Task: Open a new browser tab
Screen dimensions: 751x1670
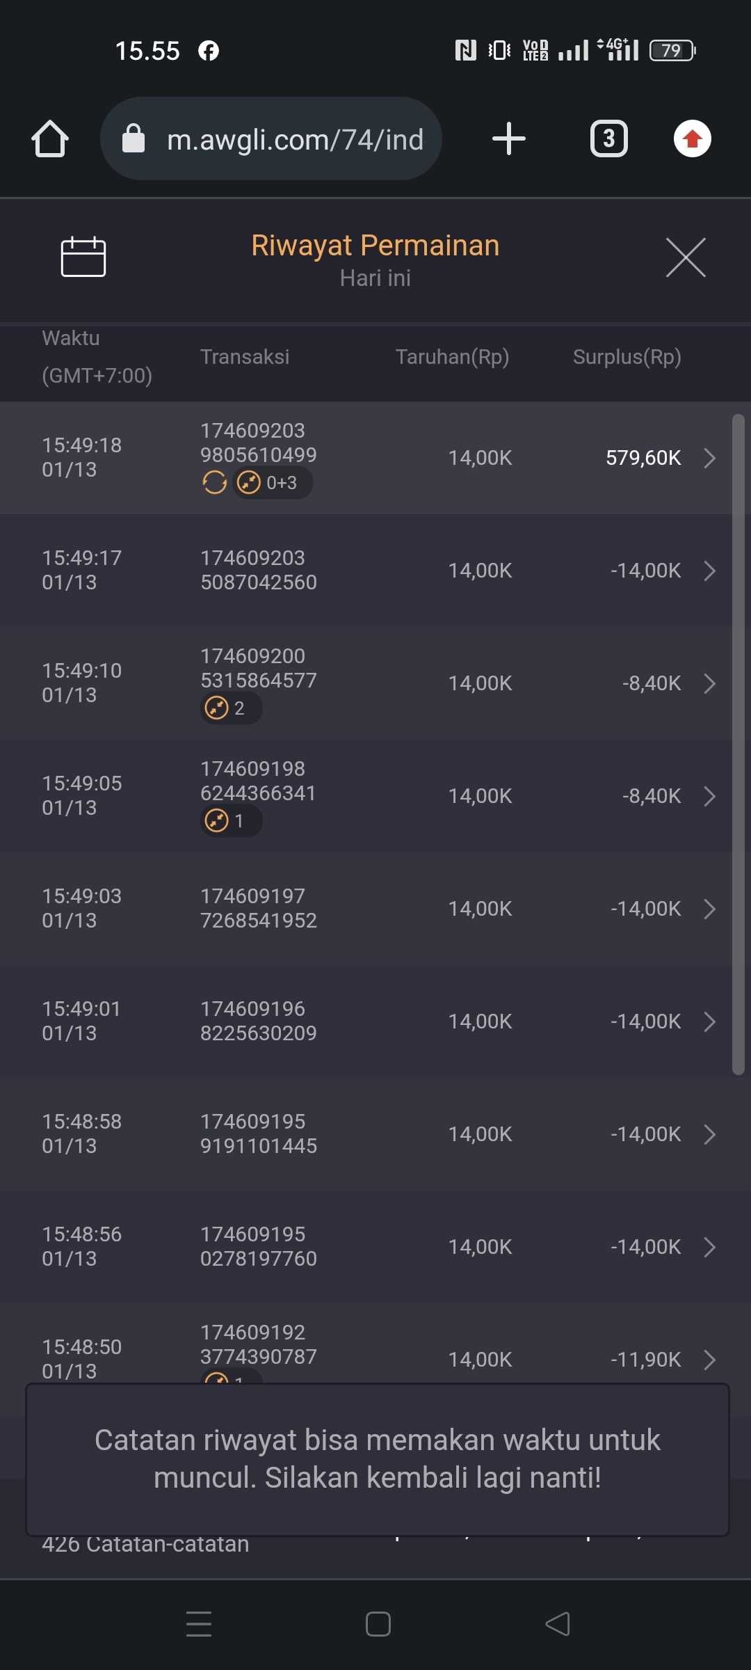Action: (x=508, y=138)
